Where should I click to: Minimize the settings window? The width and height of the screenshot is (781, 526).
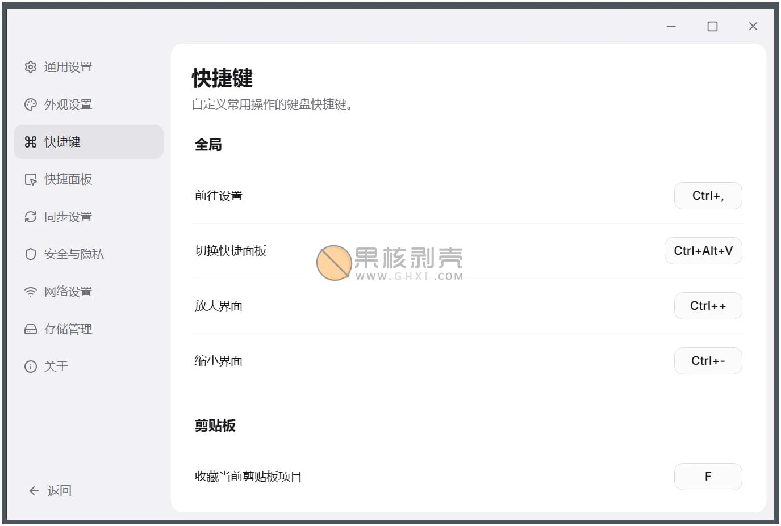click(671, 26)
